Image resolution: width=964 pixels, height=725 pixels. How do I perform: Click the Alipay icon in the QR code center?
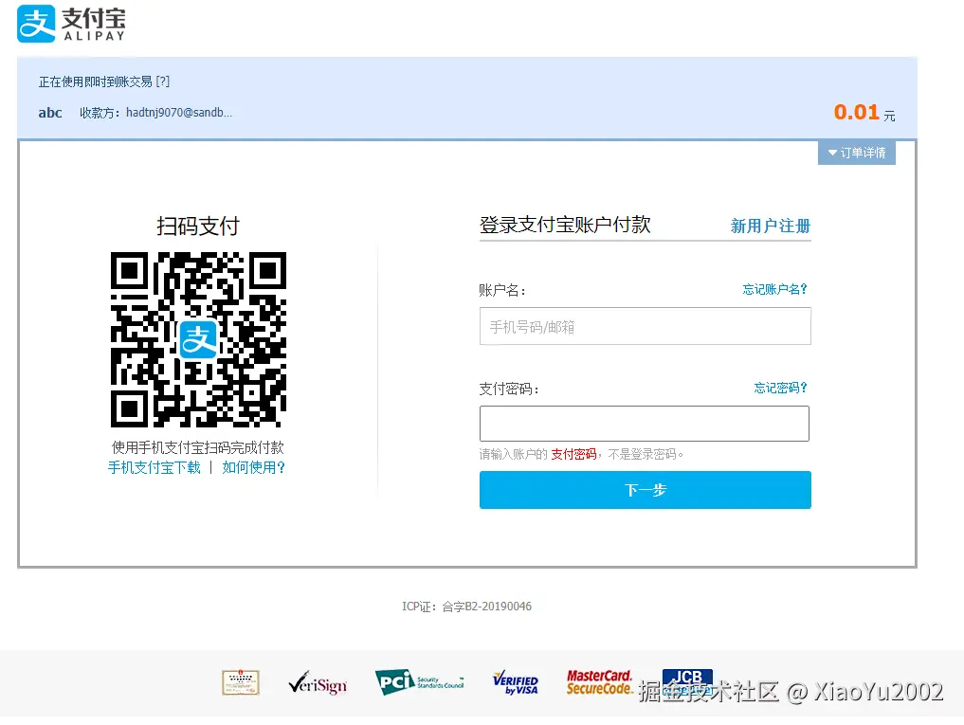click(x=198, y=339)
